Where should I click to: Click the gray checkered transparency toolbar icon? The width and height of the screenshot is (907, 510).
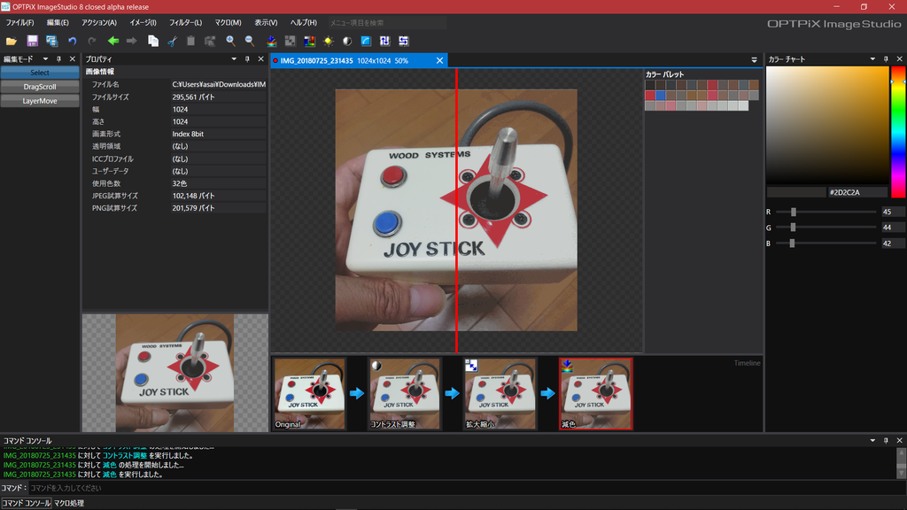[291, 41]
